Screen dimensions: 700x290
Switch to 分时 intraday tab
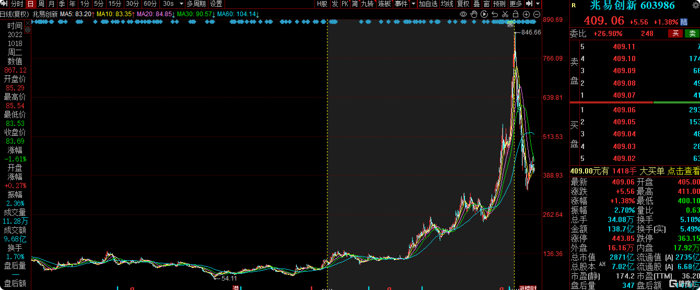pos(17,4)
